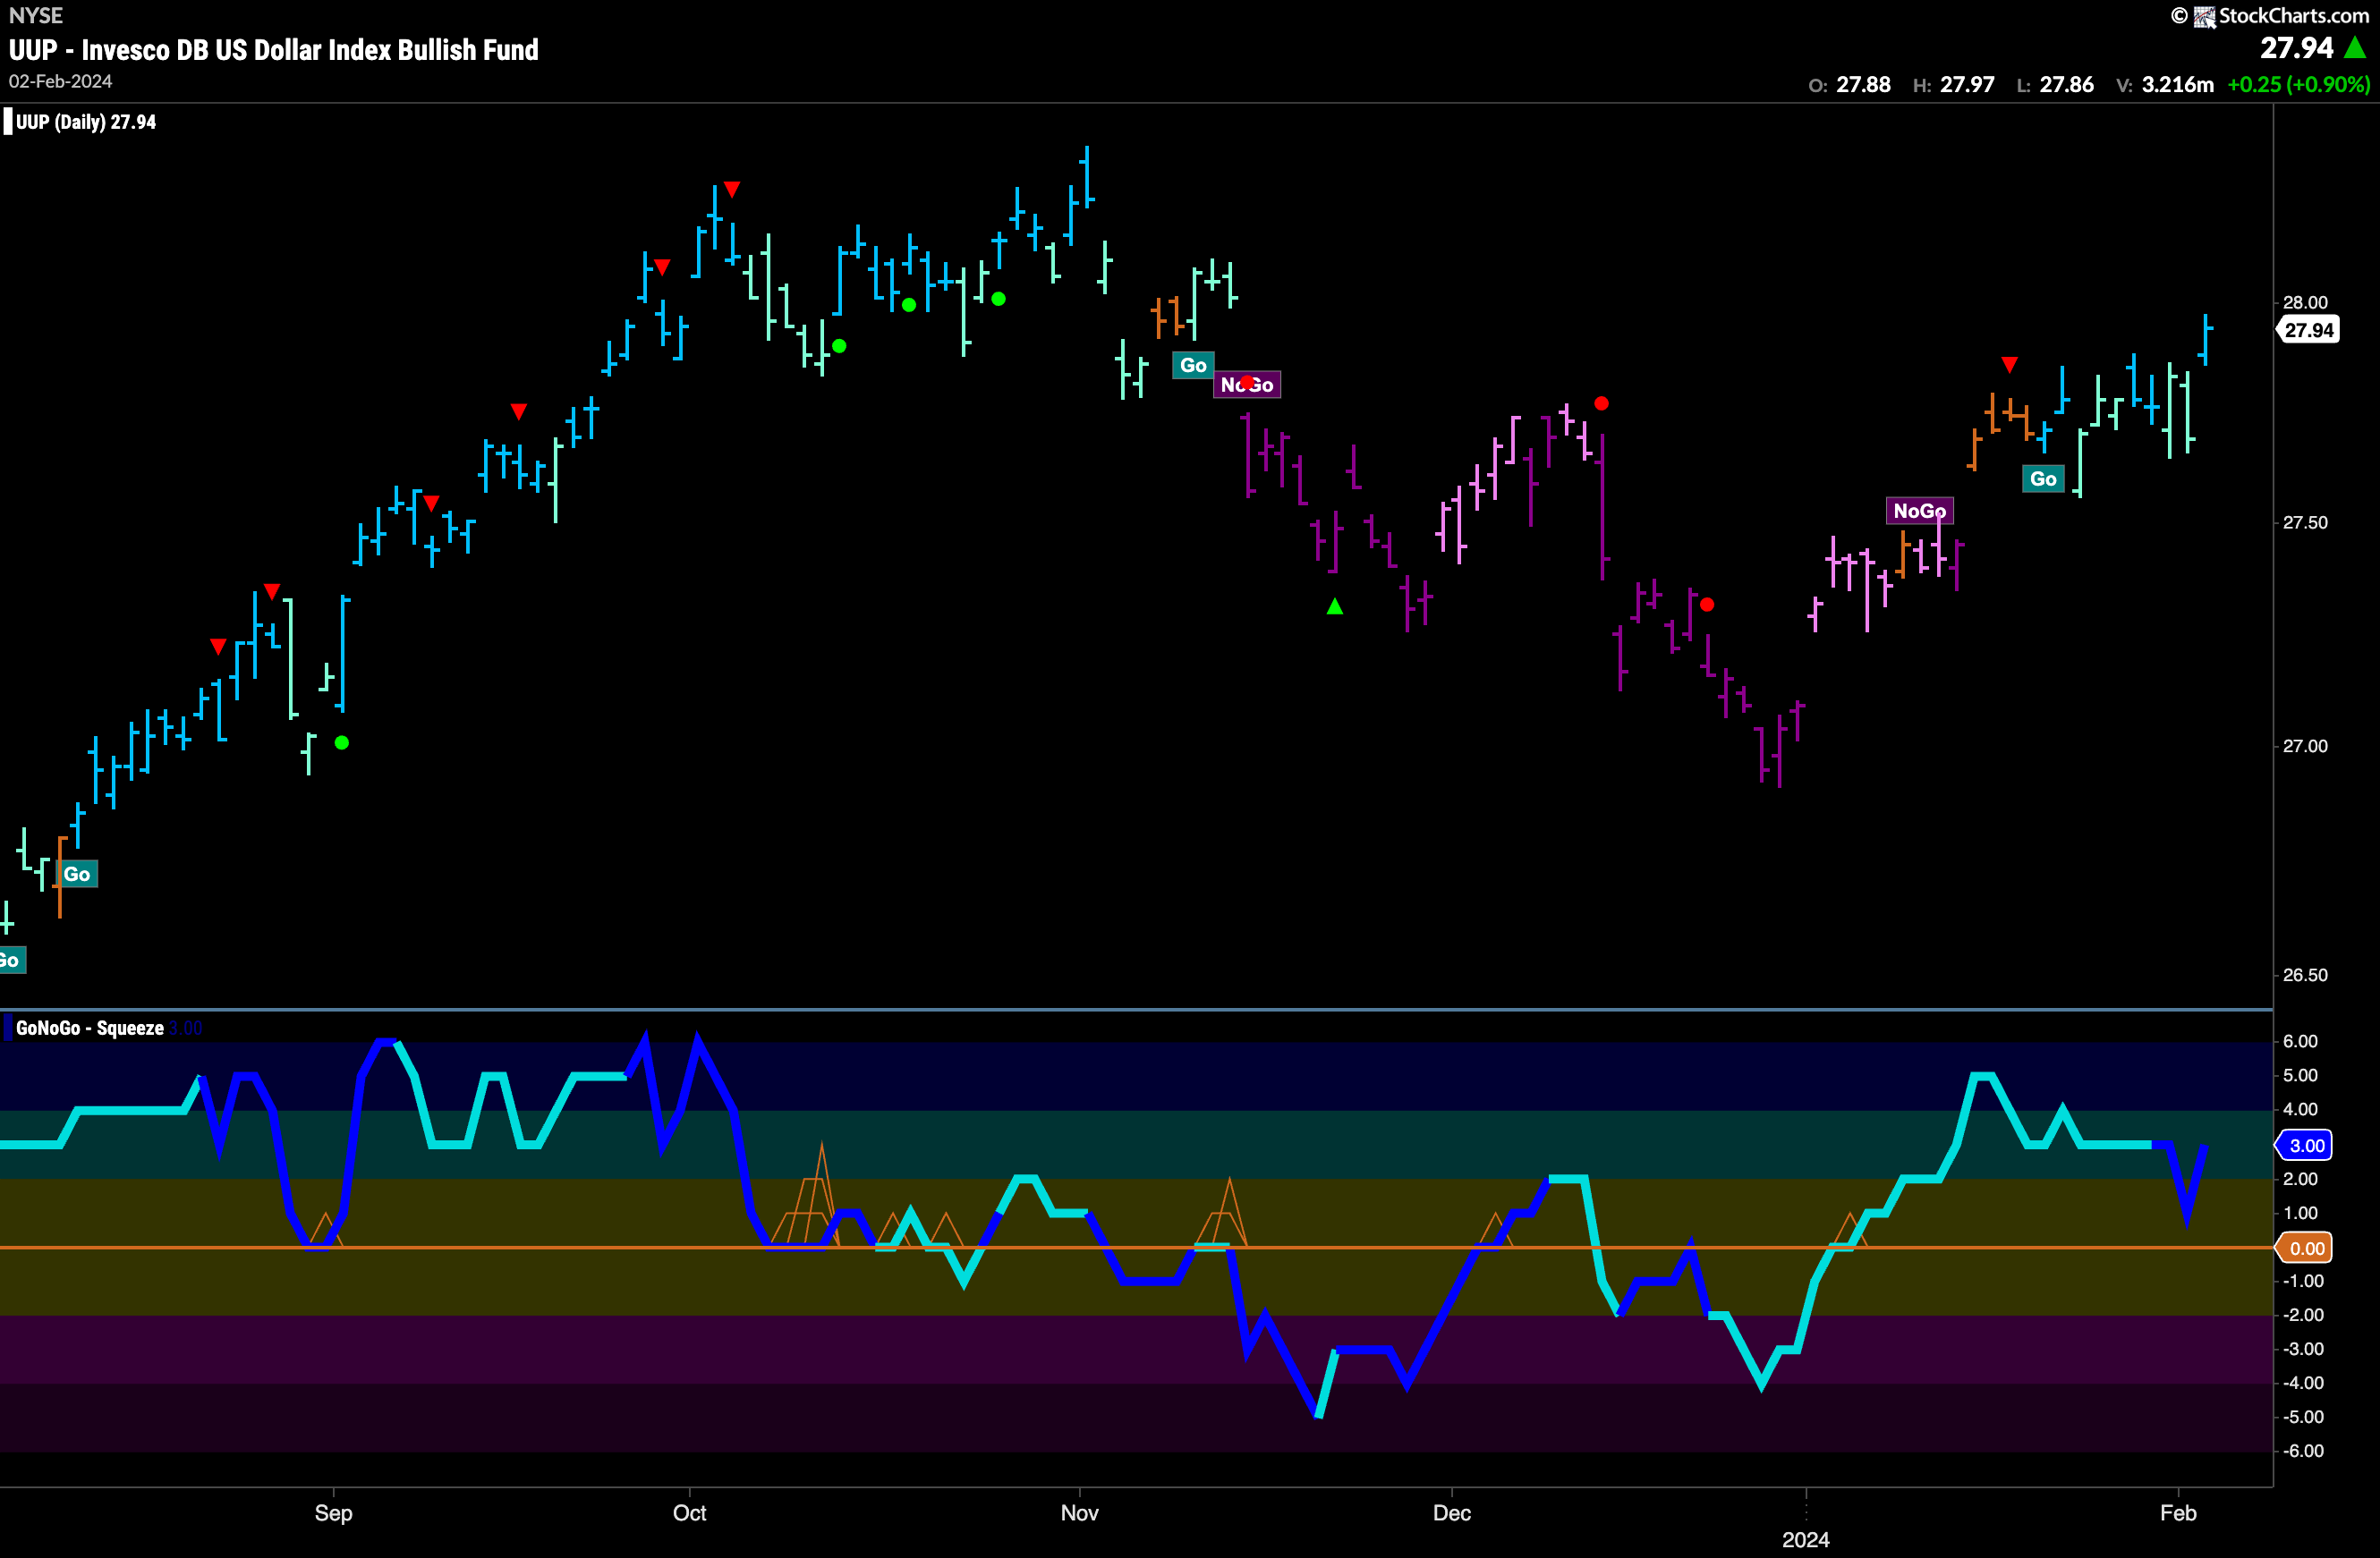Image resolution: width=2380 pixels, height=1558 pixels.
Task: Click the 28.00 price axis label
Action: point(2305,301)
